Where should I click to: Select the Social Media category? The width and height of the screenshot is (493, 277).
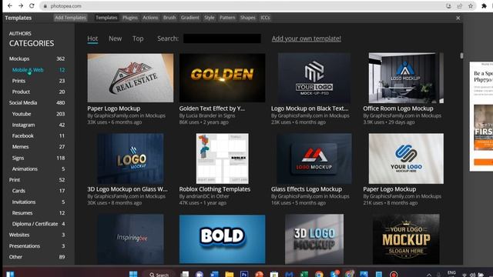[x=37, y=102]
